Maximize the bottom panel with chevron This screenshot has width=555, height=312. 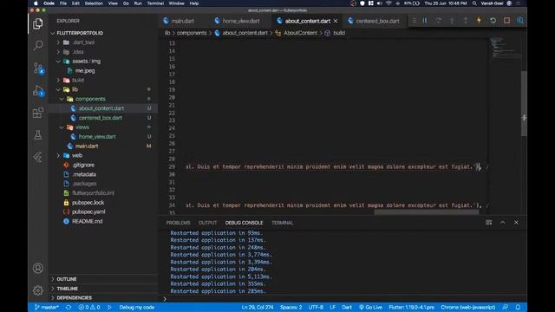tap(502, 223)
